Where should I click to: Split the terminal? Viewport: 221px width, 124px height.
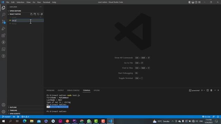tap(208, 90)
